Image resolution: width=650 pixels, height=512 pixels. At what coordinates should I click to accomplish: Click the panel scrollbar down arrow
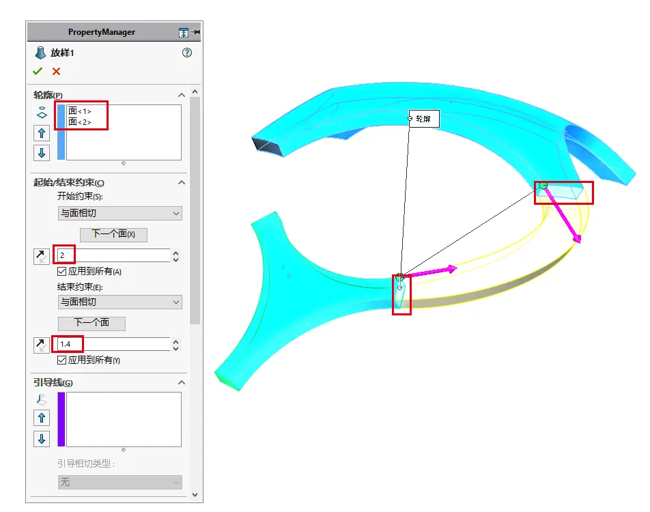195,494
